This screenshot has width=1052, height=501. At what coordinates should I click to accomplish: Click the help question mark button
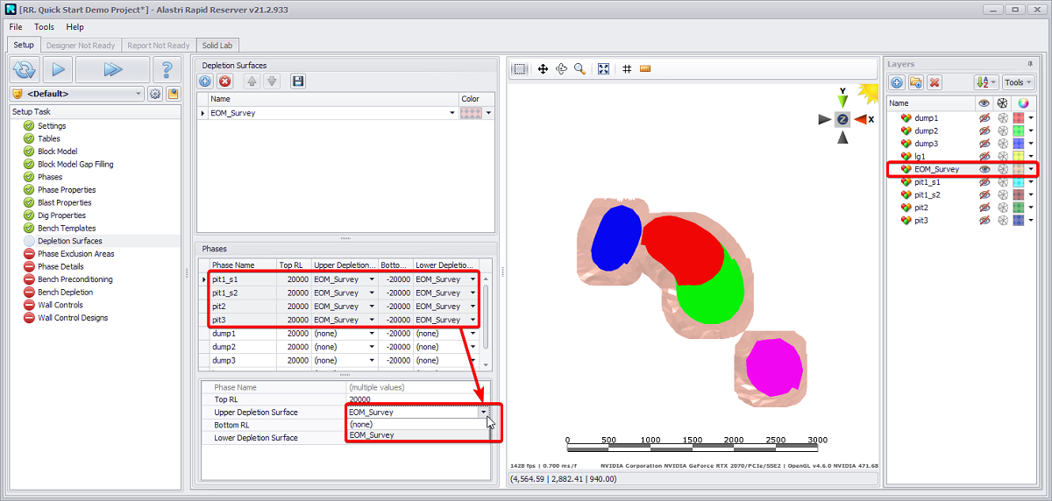pos(167,69)
